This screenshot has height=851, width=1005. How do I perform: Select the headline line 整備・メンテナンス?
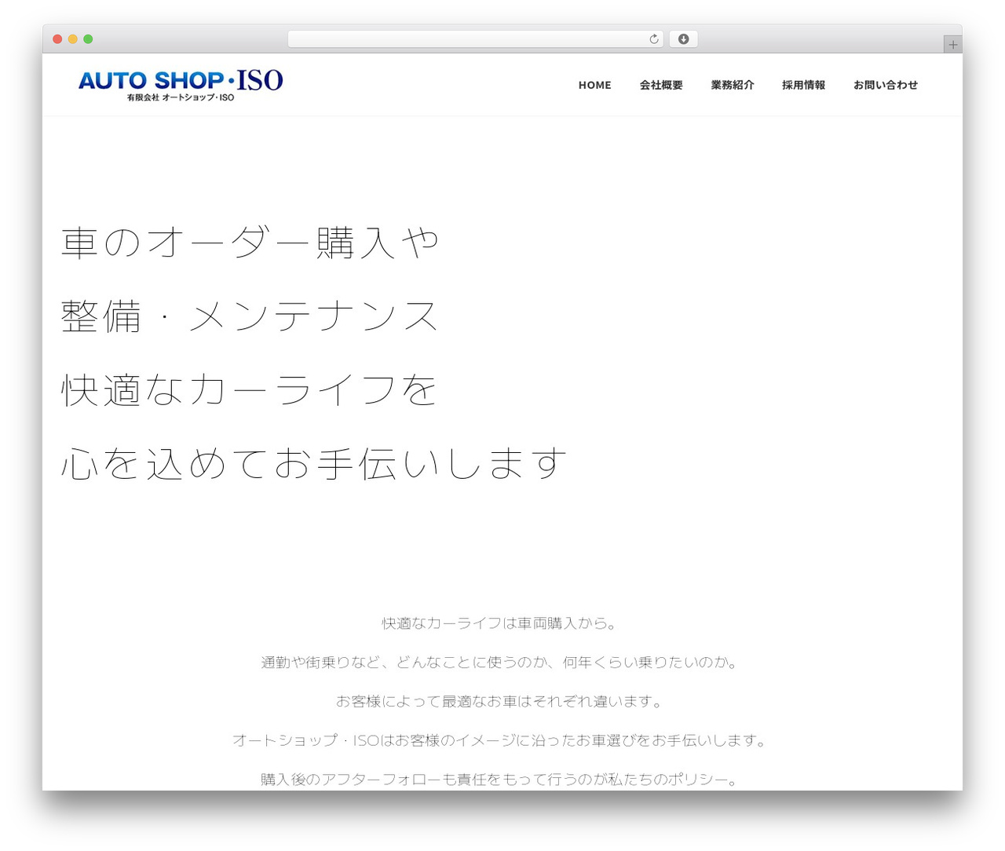[x=250, y=316]
